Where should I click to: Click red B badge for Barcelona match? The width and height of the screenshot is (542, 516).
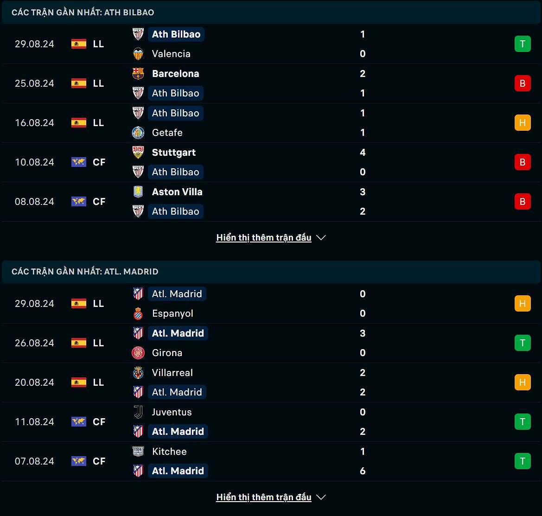pyautogui.click(x=523, y=83)
